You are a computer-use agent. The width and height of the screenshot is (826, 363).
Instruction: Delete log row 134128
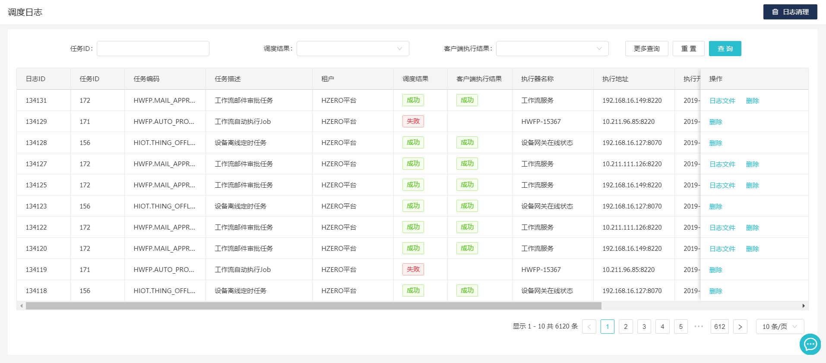[x=715, y=143]
